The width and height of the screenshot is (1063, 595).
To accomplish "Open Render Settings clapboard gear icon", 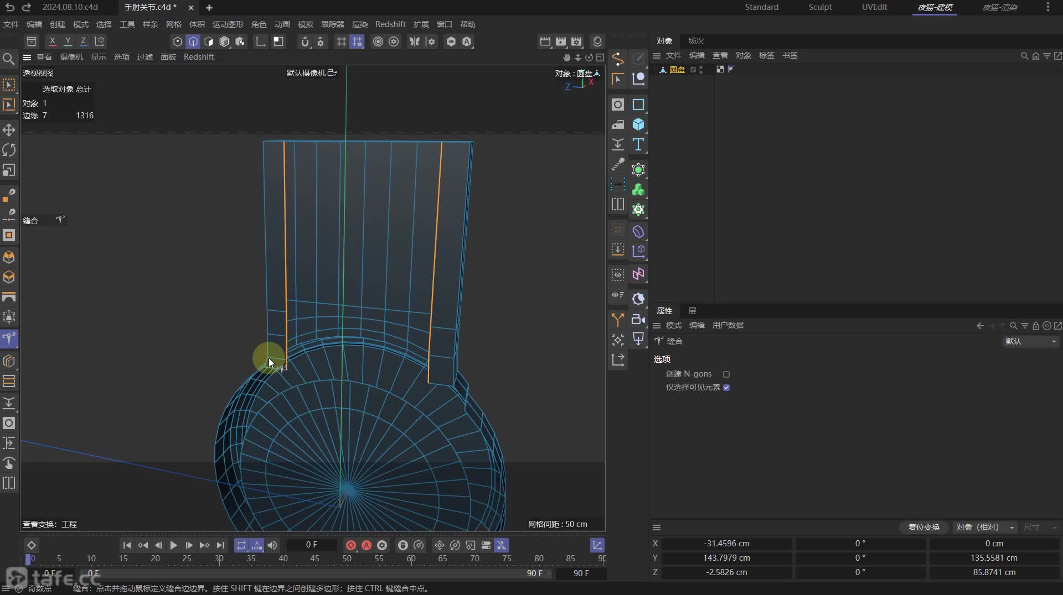I will [x=576, y=41].
